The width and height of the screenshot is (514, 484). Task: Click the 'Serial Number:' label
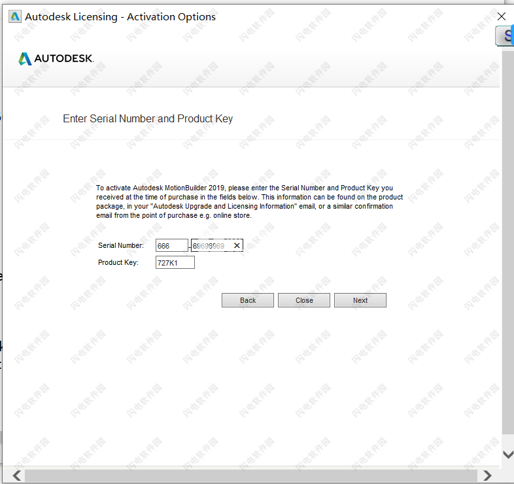coord(120,245)
